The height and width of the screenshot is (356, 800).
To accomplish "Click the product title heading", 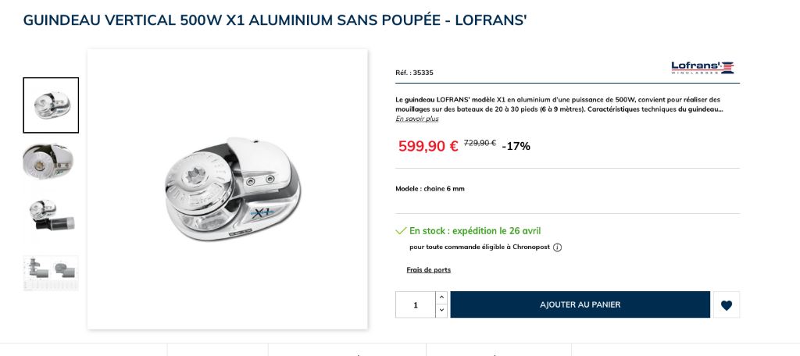I will [275, 20].
